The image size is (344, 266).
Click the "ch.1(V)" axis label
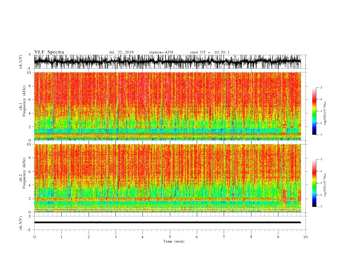pyautogui.click(x=21, y=62)
